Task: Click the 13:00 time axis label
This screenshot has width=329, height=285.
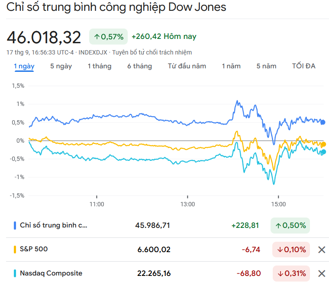Action: click(x=187, y=204)
